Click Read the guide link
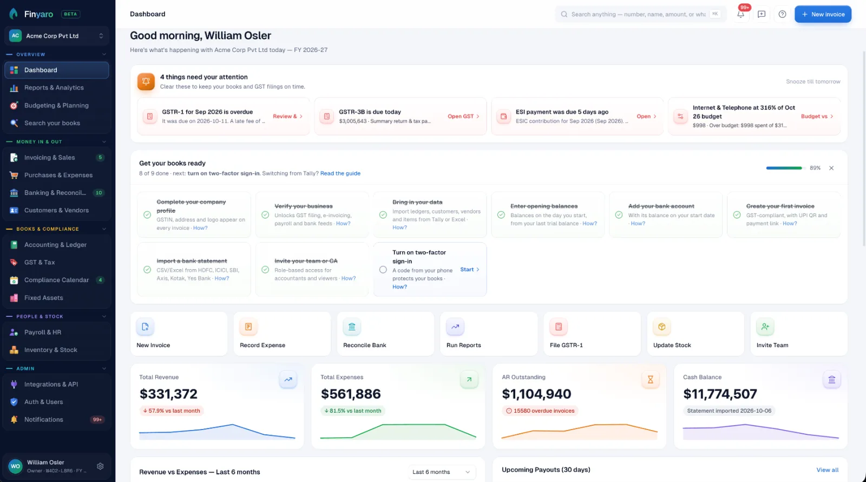The image size is (866, 482). (340, 173)
